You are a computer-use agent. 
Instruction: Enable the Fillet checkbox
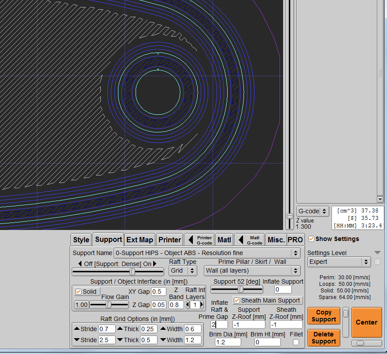point(296,342)
